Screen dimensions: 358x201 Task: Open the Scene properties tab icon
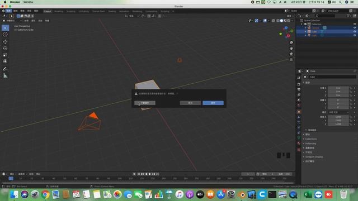pos(299,100)
